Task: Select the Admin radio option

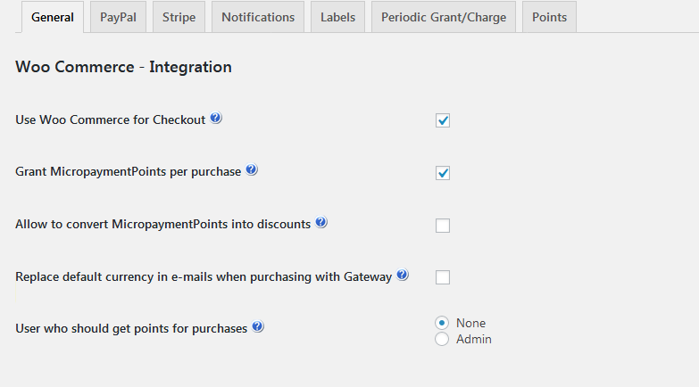Action: [x=441, y=339]
